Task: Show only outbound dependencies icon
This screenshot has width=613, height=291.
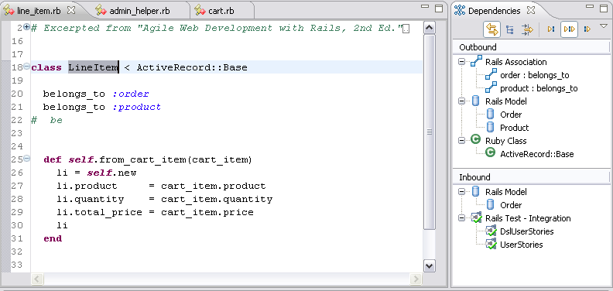Action: click(x=587, y=29)
